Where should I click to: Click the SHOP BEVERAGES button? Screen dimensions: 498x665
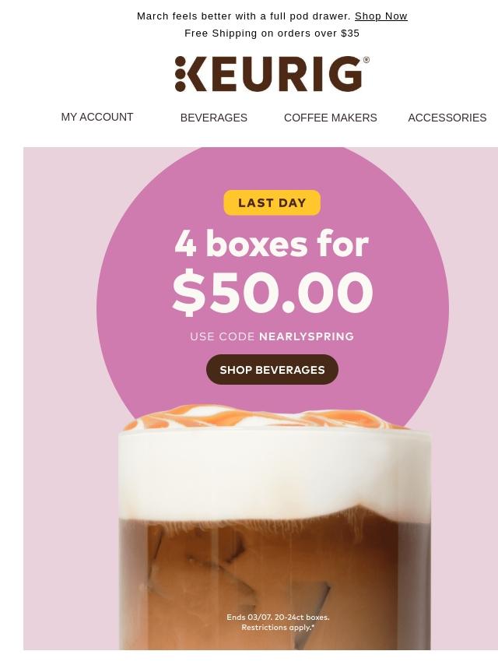[272, 370]
